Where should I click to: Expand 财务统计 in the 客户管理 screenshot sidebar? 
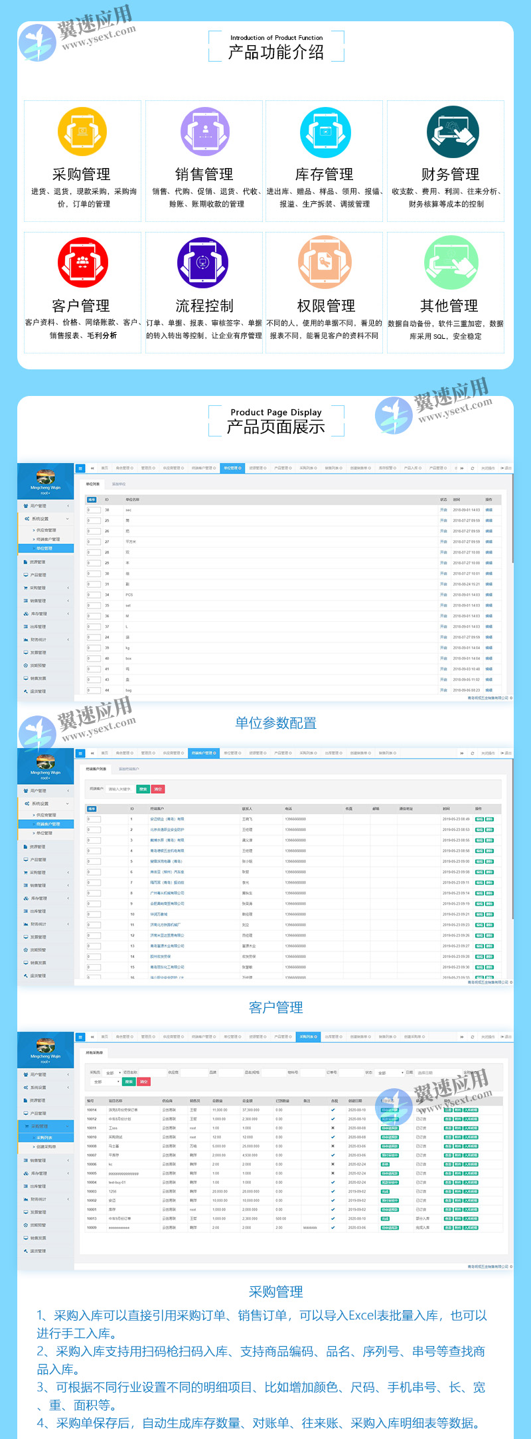[46, 924]
